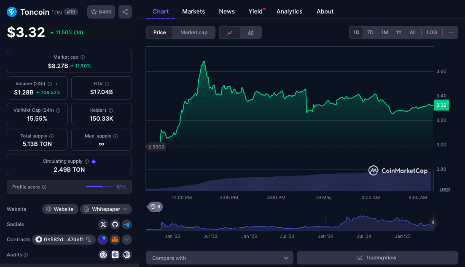Switch chart to candlestick view
The height and width of the screenshot is (267, 465).
click(x=251, y=32)
